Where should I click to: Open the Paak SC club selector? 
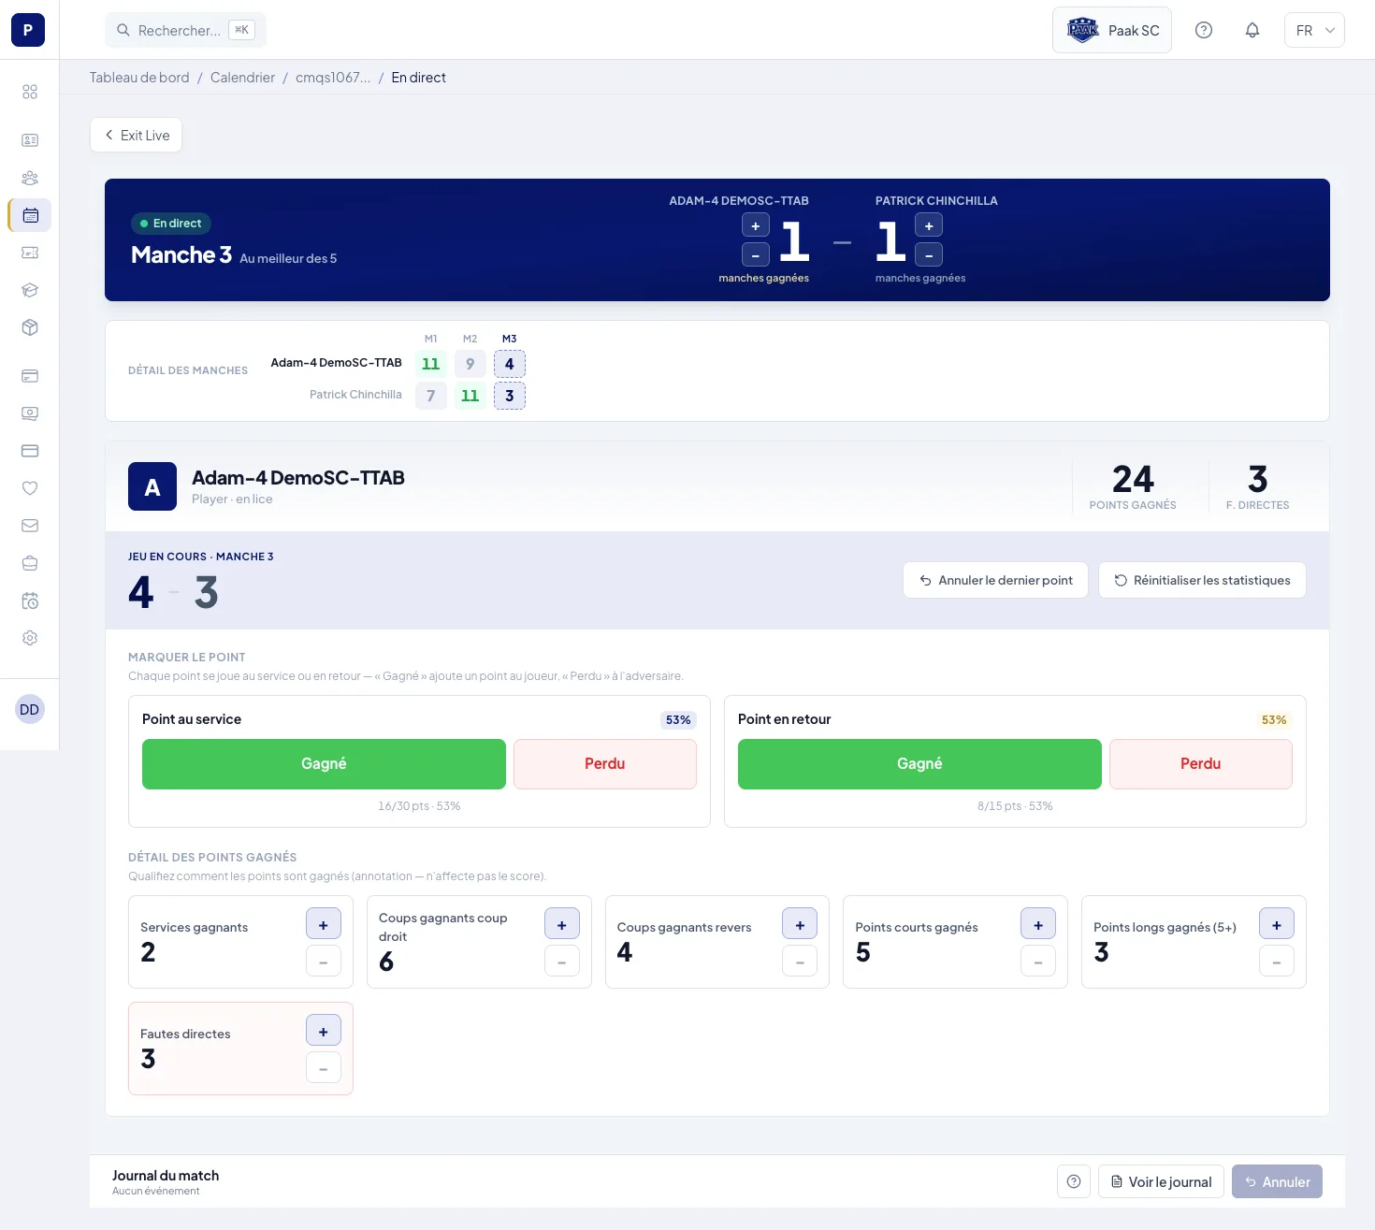pyautogui.click(x=1112, y=30)
